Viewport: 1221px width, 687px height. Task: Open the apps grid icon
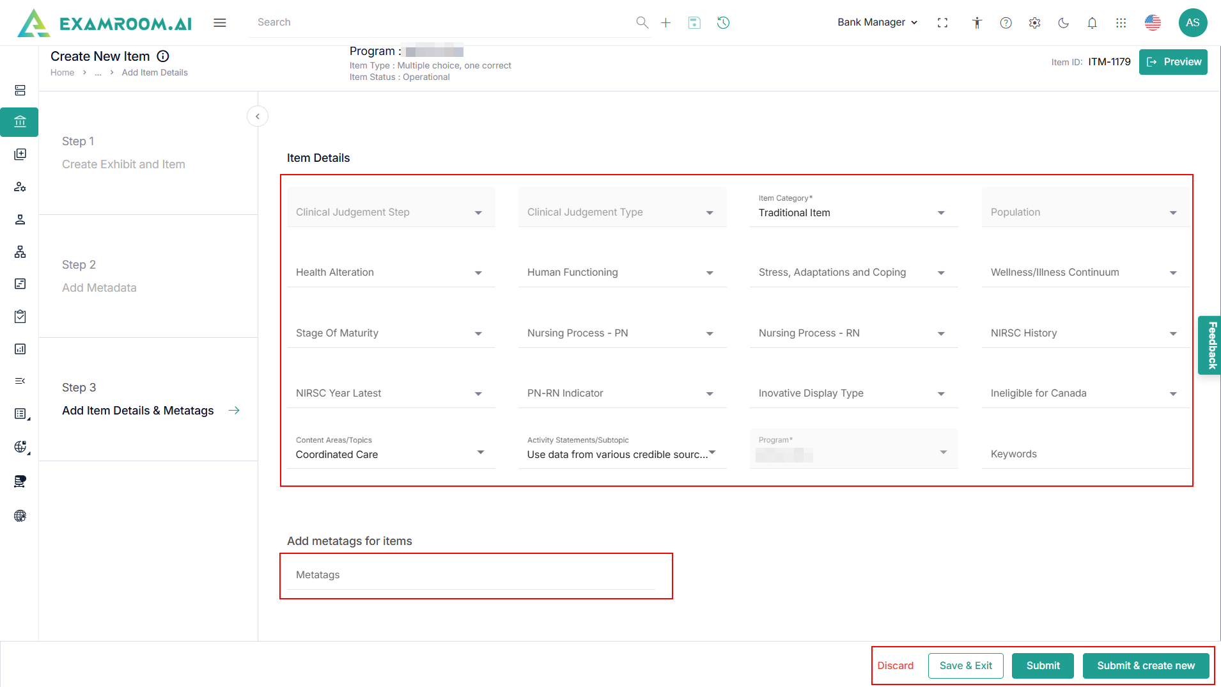[1121, 23]
